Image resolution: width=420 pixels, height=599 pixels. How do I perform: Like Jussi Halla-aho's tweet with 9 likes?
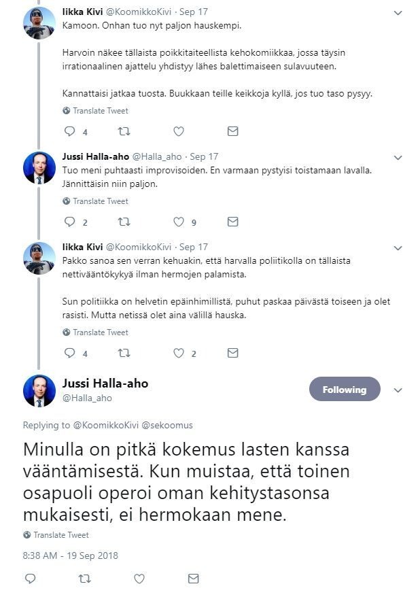179,222
